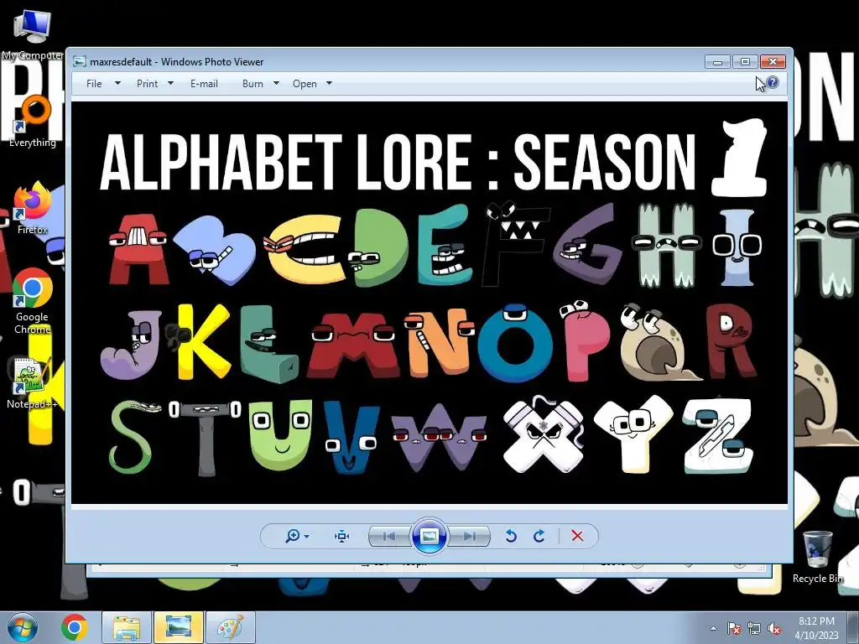Click the Chrome icon in the taskbar
Screen dimensions: 859x644
pos(75,627)
